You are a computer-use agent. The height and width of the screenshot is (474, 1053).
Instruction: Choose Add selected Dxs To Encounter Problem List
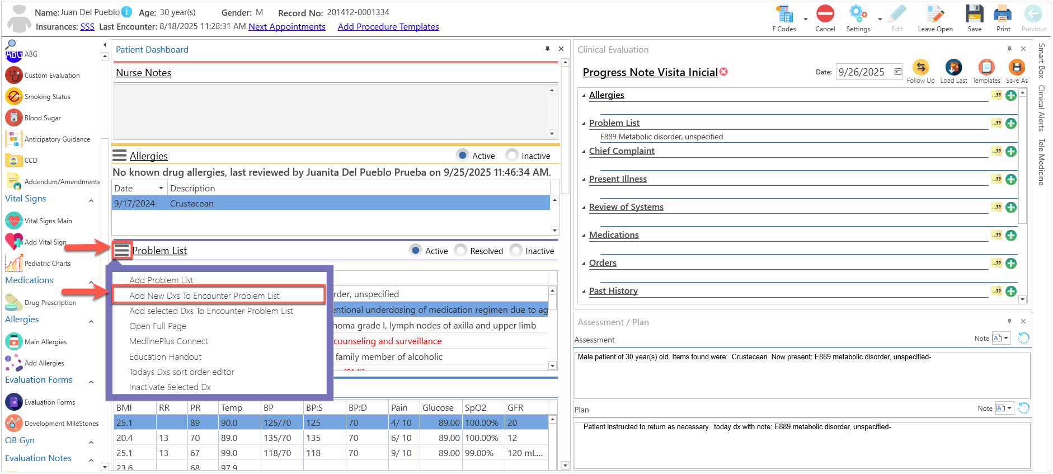tap(211, 311)
